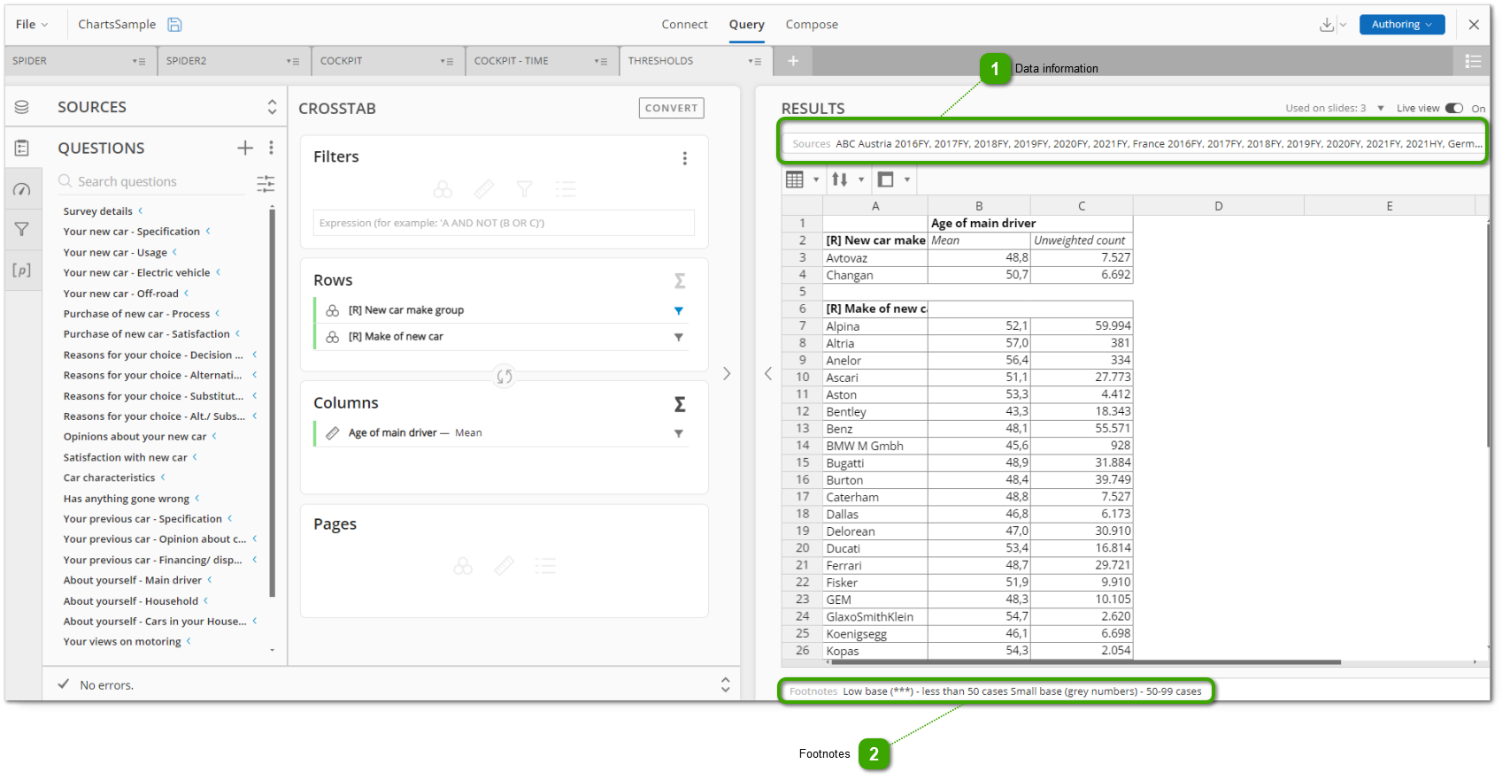Expand the Sources panel chevrons
1510x779 pixels.
(272, 107)
